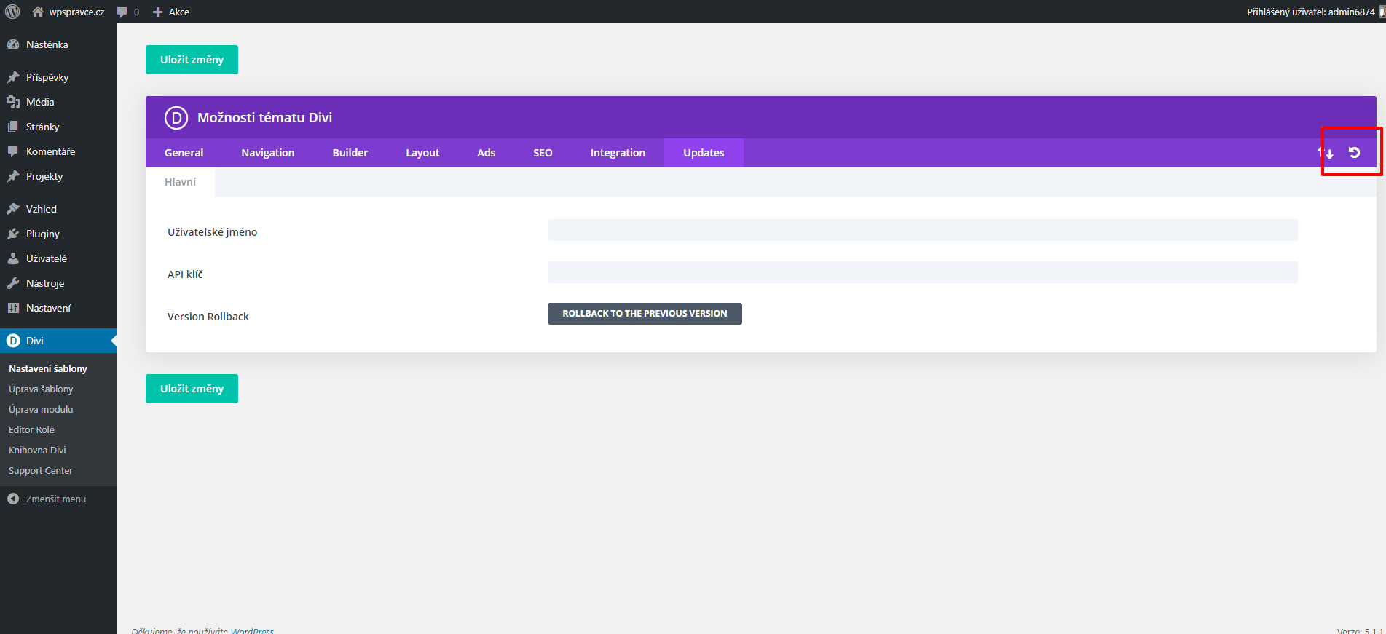Click the Nástroje wrench icon
This screenshot has height=634, width=1386.
13,283
